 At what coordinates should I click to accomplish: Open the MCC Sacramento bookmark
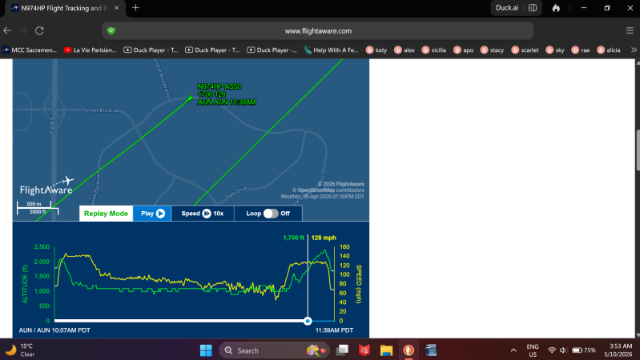click(x=30, y=50)
